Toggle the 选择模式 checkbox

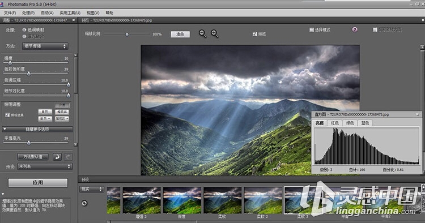coord(312,30)
